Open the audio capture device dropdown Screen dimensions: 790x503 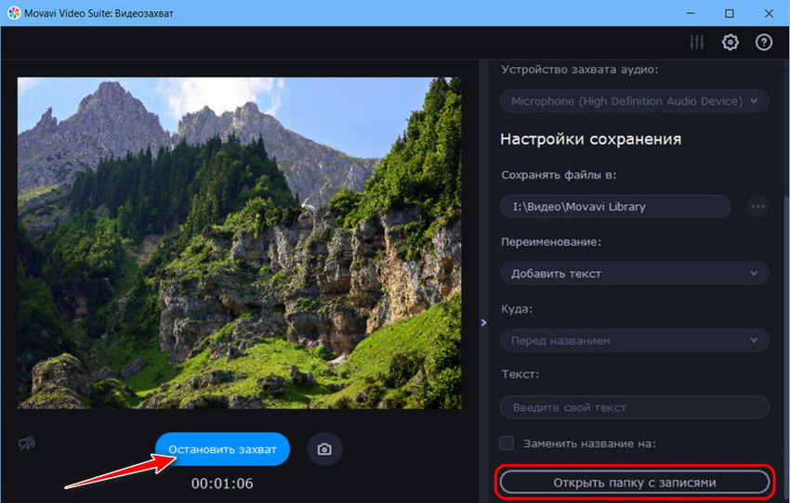pyautogui.click(x=635, y=101)
